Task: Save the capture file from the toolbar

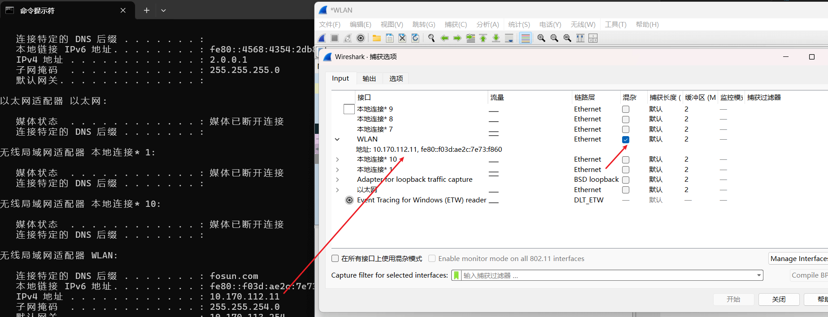Action: point(390,38)
